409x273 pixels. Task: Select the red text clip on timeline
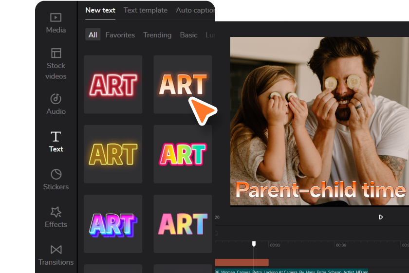(242, 262)
